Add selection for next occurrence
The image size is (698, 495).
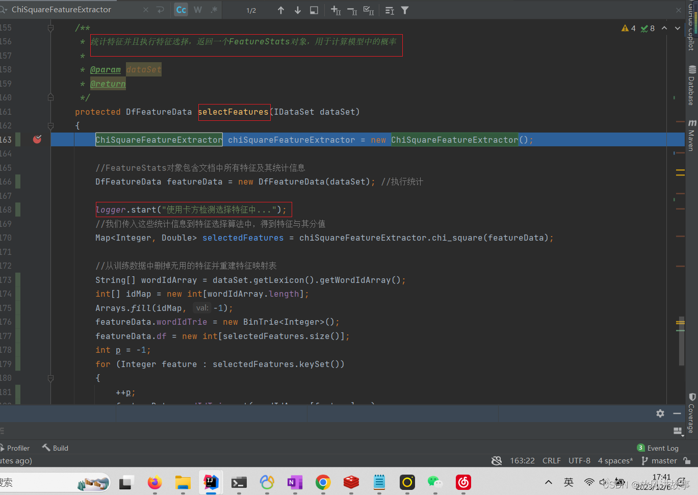pos(335,10)
